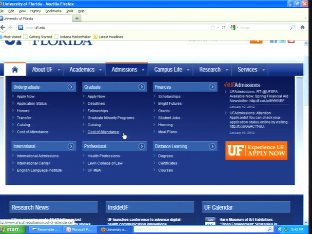This screenshot has height=234, width=312.
Task: Reload the page with the refresh icon
Action: coord(223,27)
